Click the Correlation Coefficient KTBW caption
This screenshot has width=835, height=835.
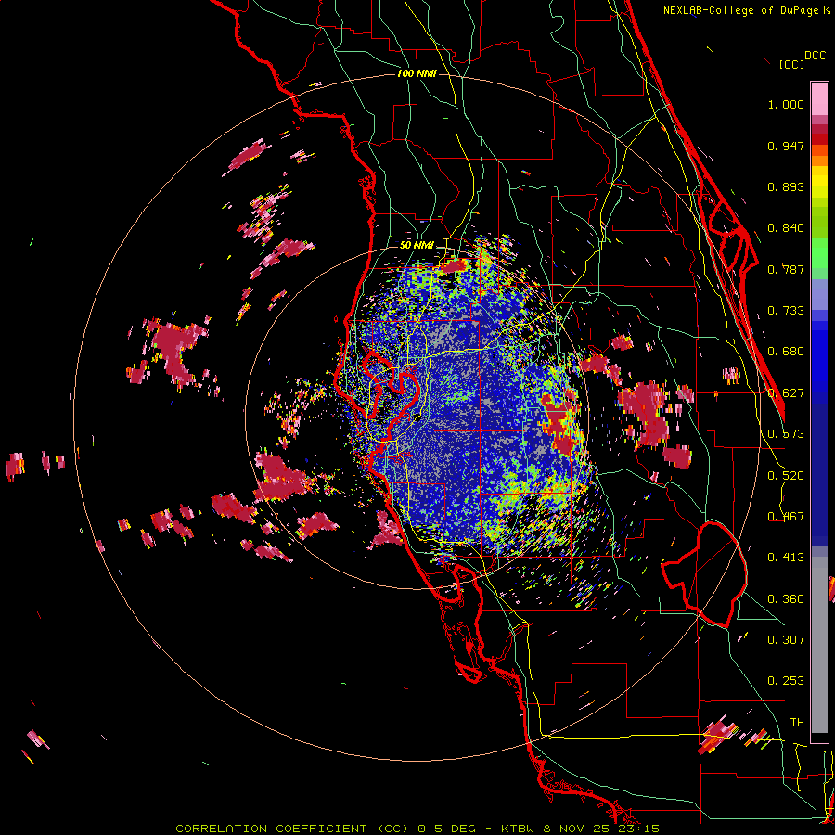pos(417,829)
